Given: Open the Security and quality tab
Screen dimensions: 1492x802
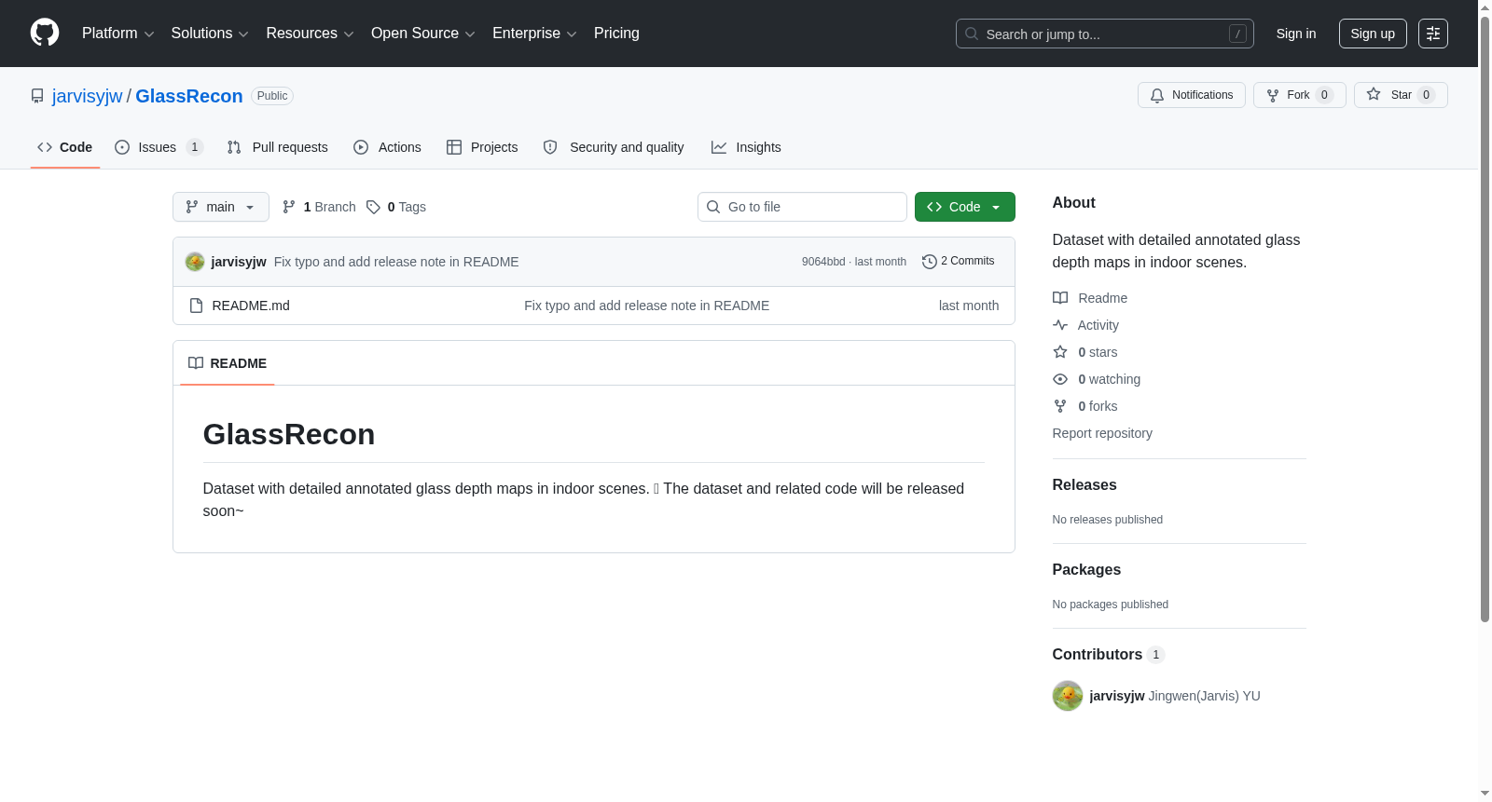Looking at the screenshot, I should 614,147.
